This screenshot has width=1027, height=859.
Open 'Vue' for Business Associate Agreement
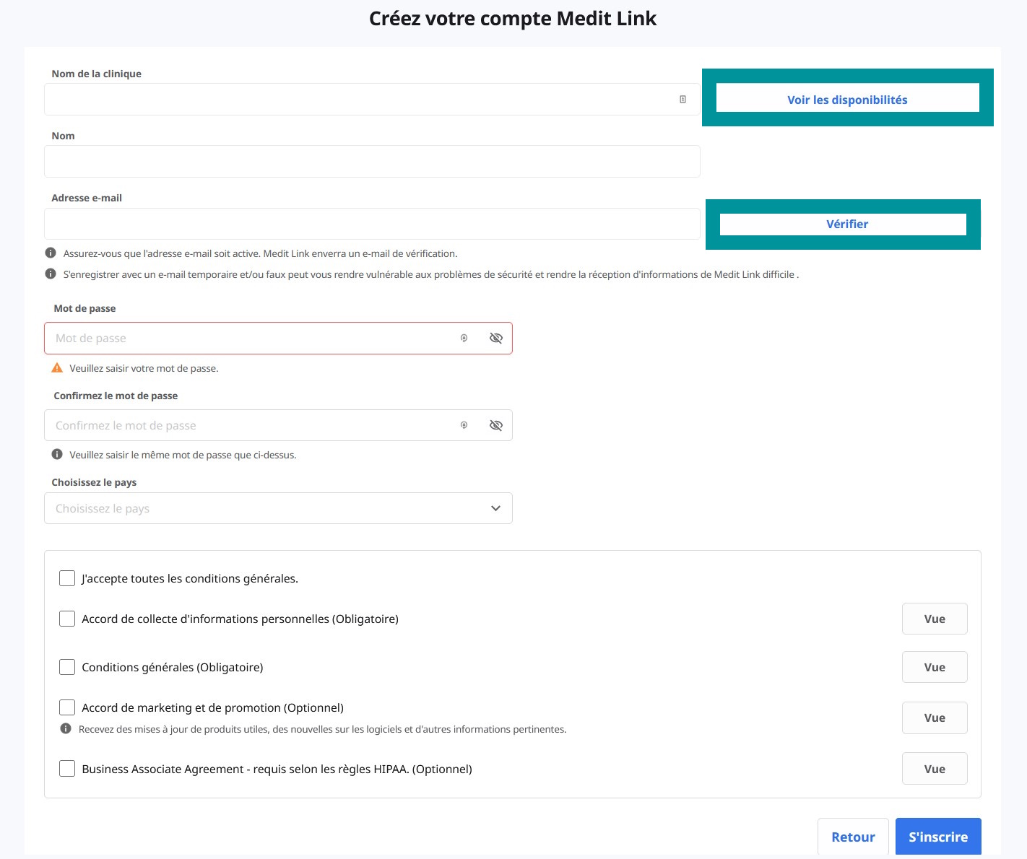click(935, 769)
